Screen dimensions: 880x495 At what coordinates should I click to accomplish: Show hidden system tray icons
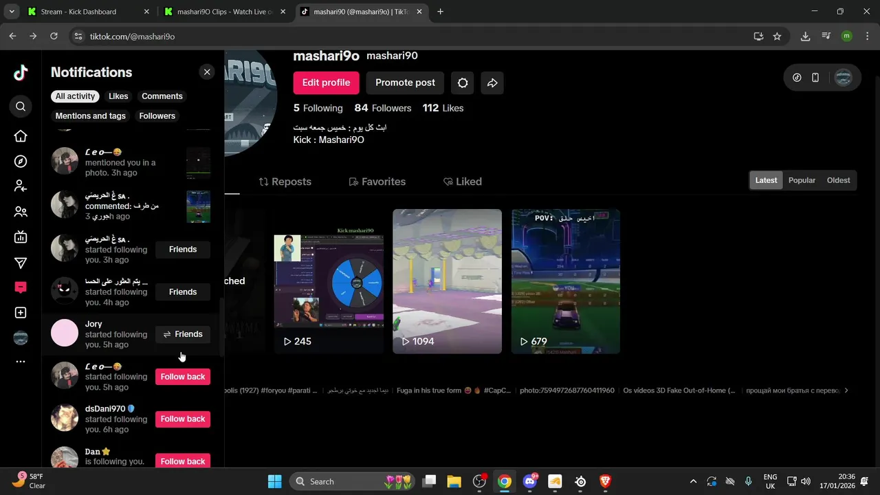693,481
